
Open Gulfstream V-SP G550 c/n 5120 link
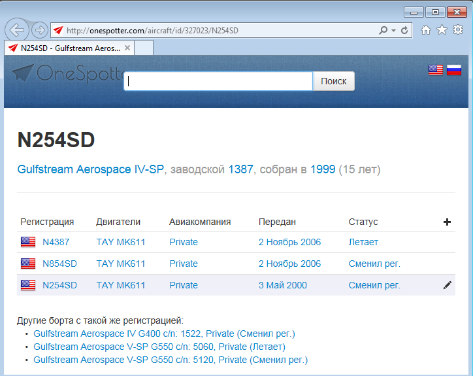coord(171,360)
